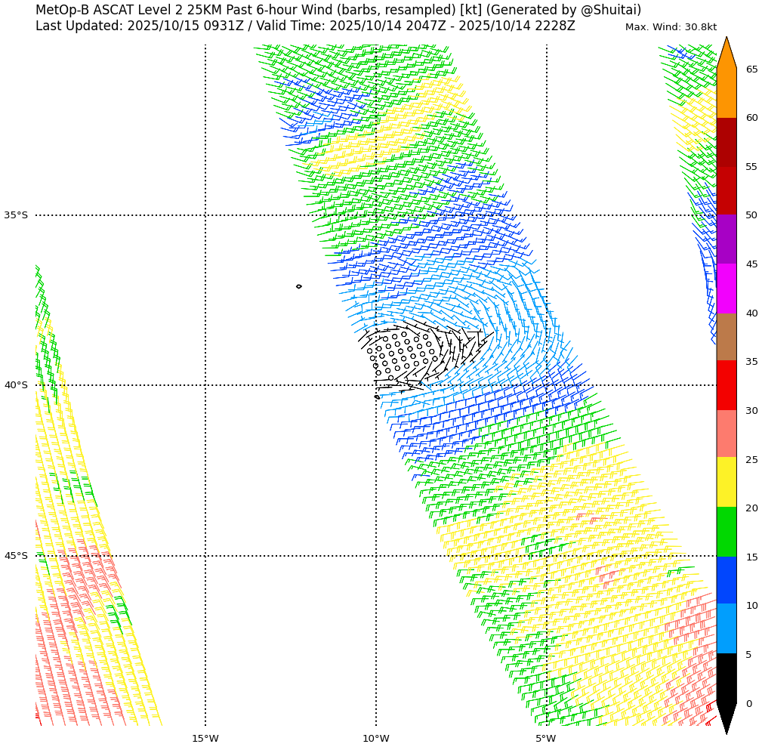The width and height of the screenshot is (762, 747).
Task: Select the black 0–5 kt colorbar segment
Action: click(x=726, y=678)
